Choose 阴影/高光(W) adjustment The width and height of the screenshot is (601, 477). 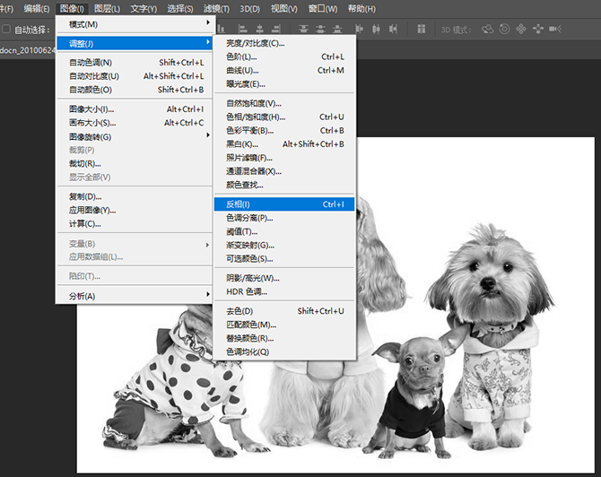pyautogui.click(x=284, y=278)
